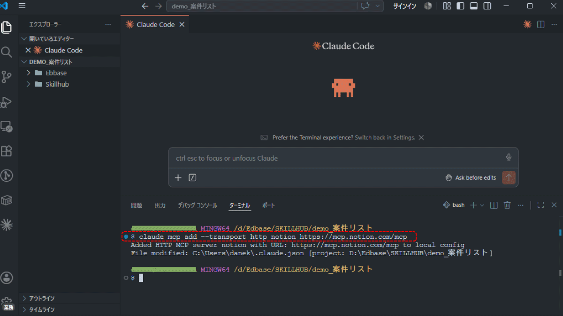Open the Explorer view in activity bar
Screen dimensions: 563x316
(7, 28)
